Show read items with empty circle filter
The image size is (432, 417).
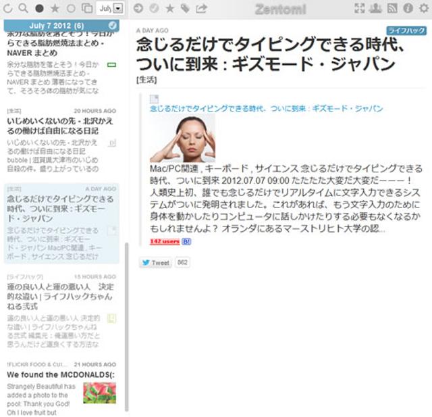tap(71, 9)
